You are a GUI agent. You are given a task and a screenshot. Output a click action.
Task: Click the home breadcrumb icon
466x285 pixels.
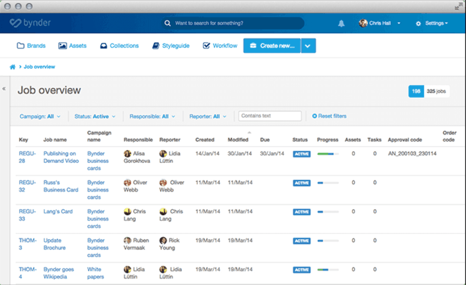tap(12, 67)
